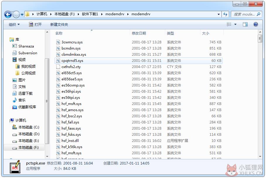Screen dimensions: 266x178
Task: Select 软件下载1 in the breadcrumb
Action: (x=90, y=14)
